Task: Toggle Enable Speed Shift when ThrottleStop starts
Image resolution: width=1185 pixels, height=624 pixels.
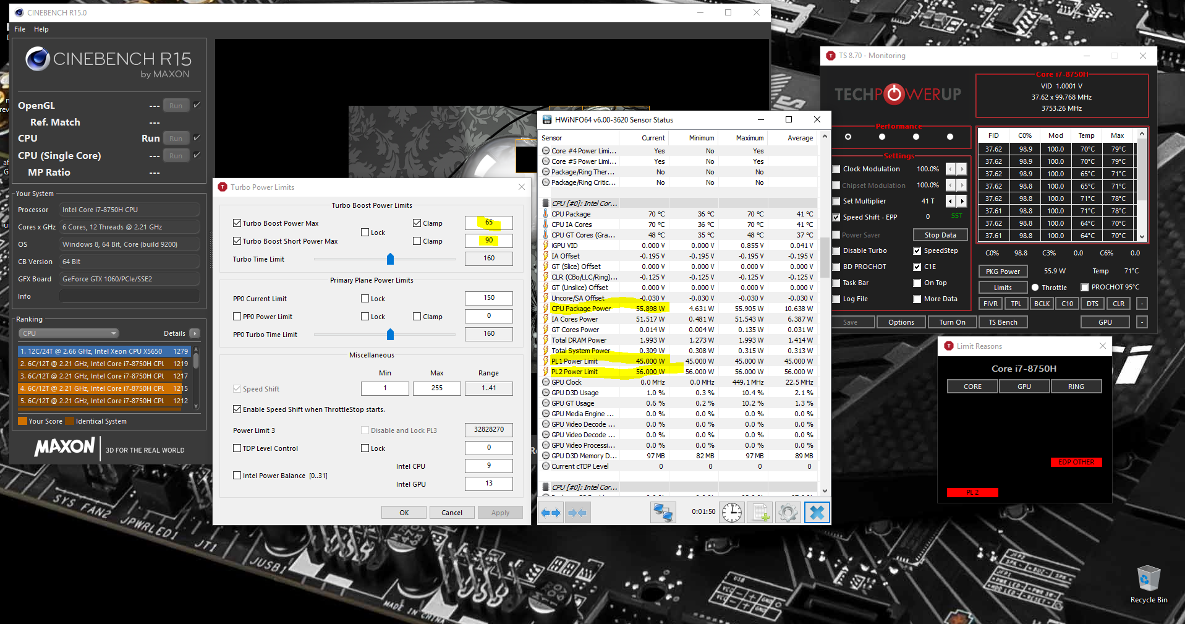Action: [x=237, y=409]
